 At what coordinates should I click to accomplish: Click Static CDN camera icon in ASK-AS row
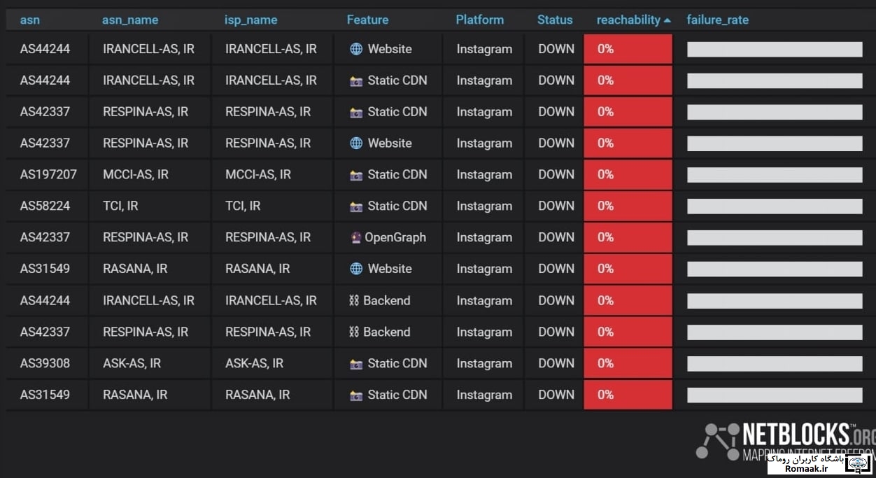356,364
